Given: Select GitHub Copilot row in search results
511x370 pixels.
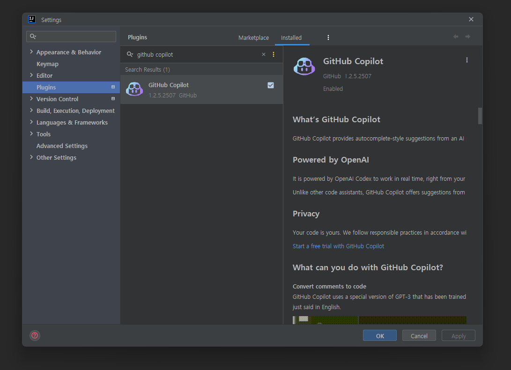Looking at the screenshot, I should pyautogui.click(x=201, y=89).
